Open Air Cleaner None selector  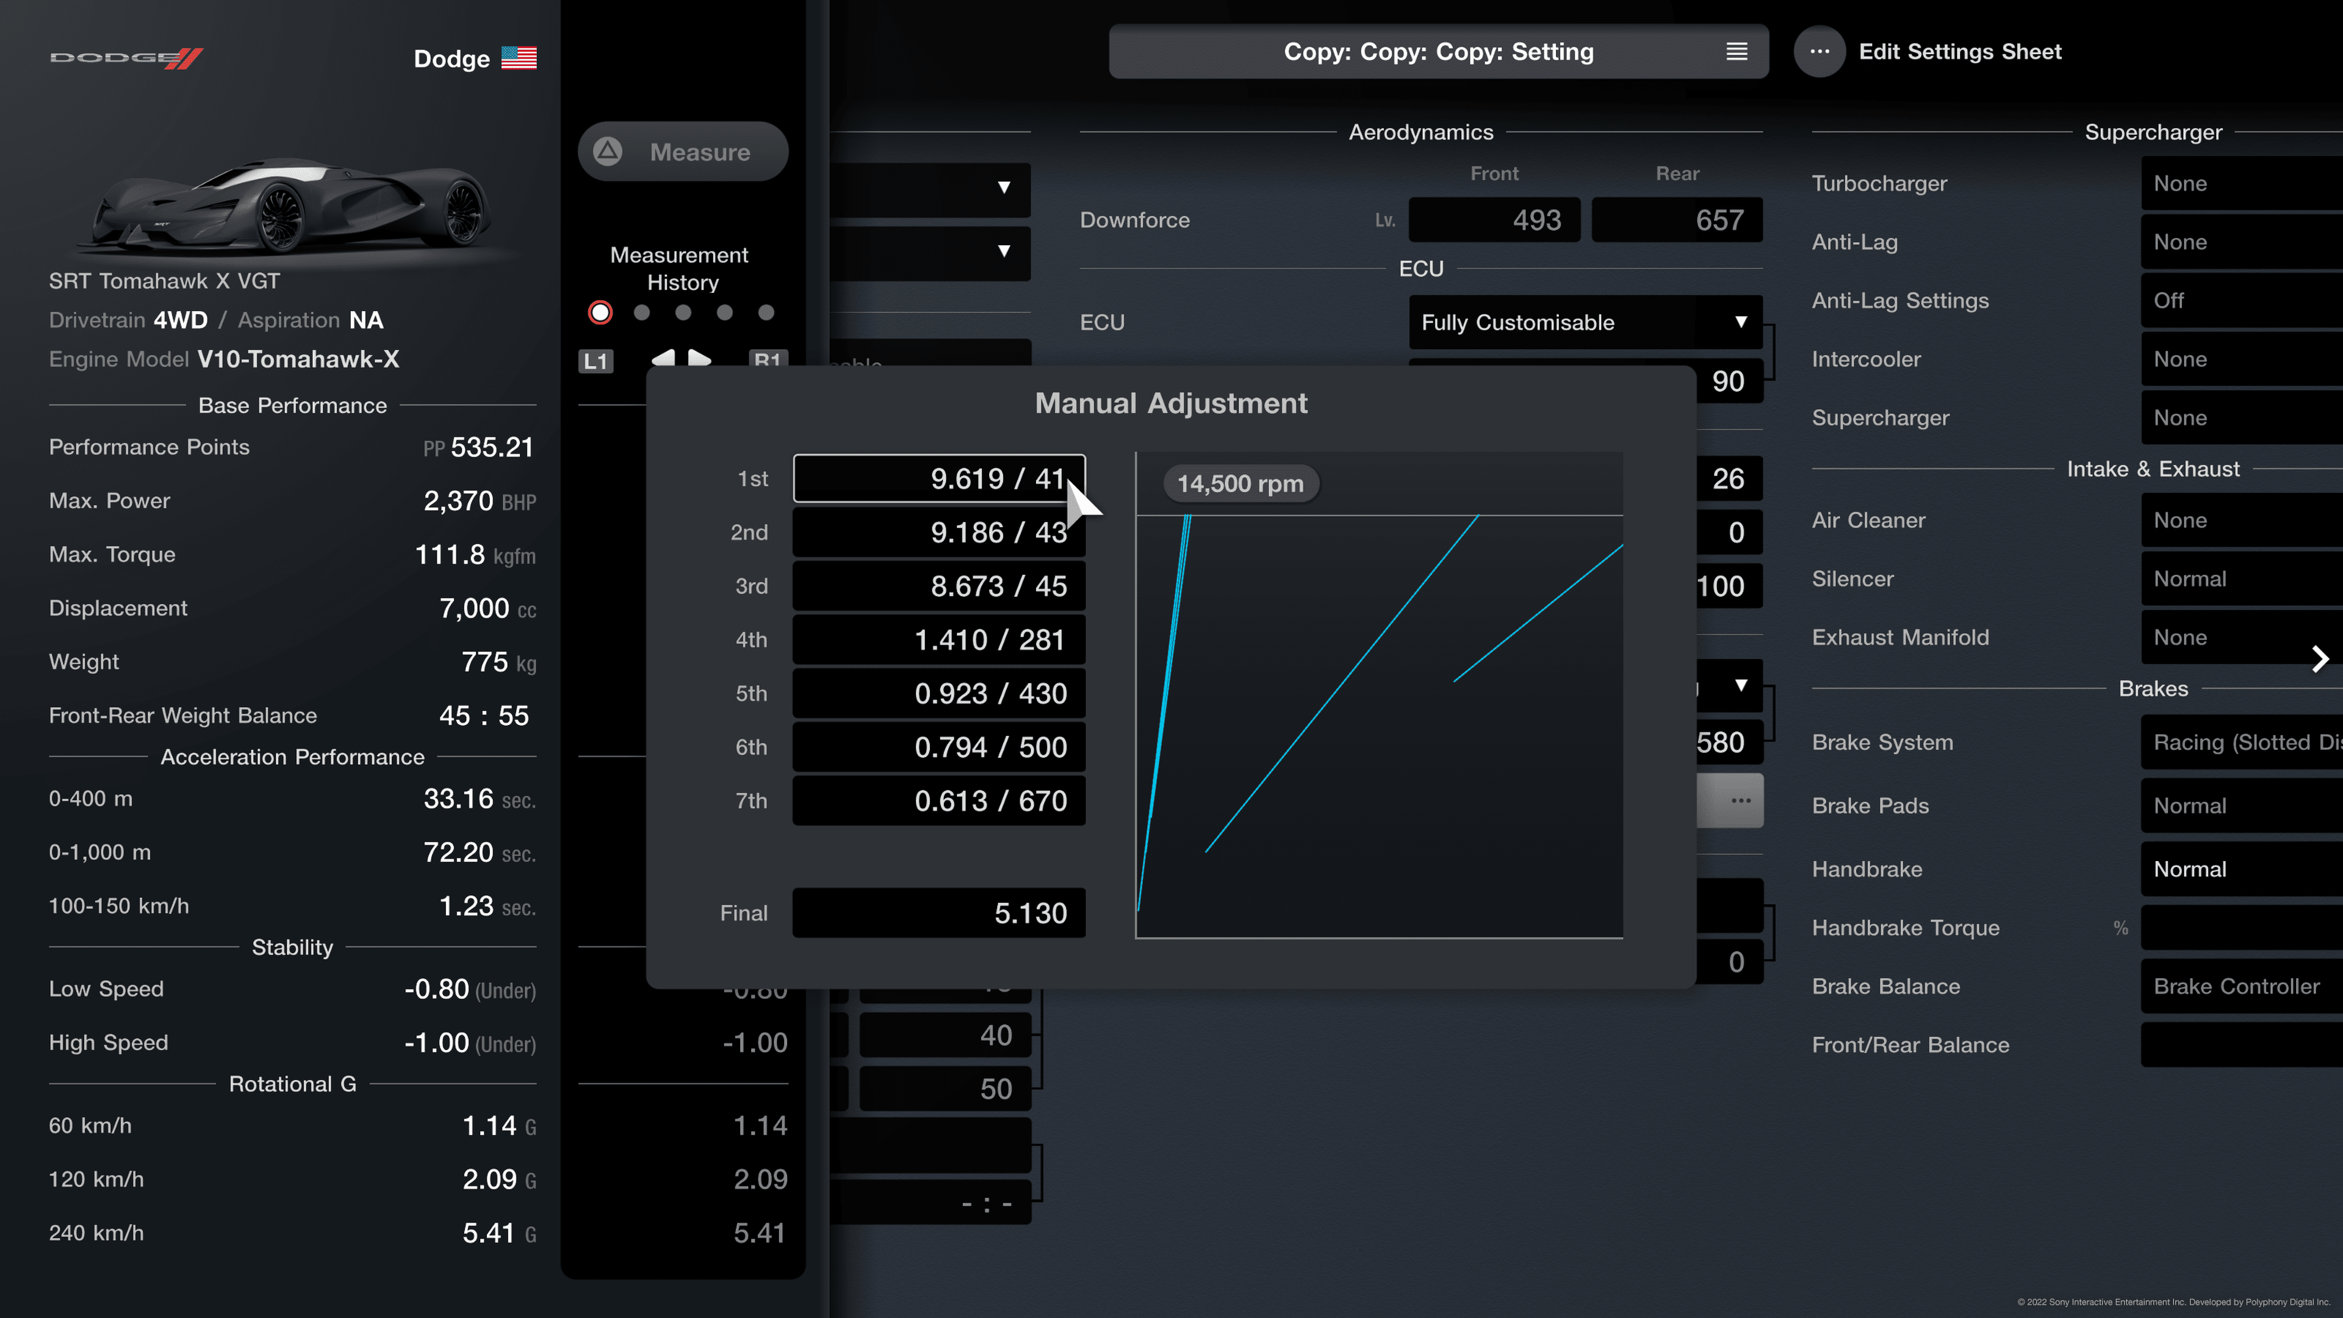[x=2242, y=520]
